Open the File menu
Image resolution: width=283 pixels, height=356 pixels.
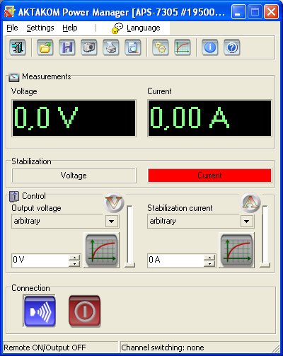point(12,28)
